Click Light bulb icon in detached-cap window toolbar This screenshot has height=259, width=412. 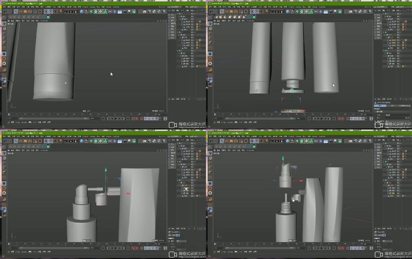335,11
